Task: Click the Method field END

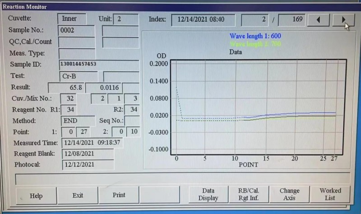Action: click(78, 121)
